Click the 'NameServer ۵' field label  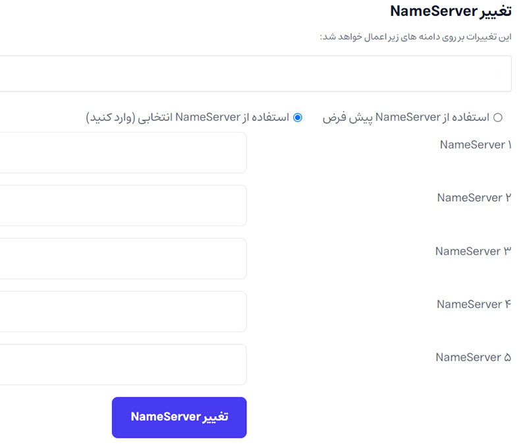[474, 357]
